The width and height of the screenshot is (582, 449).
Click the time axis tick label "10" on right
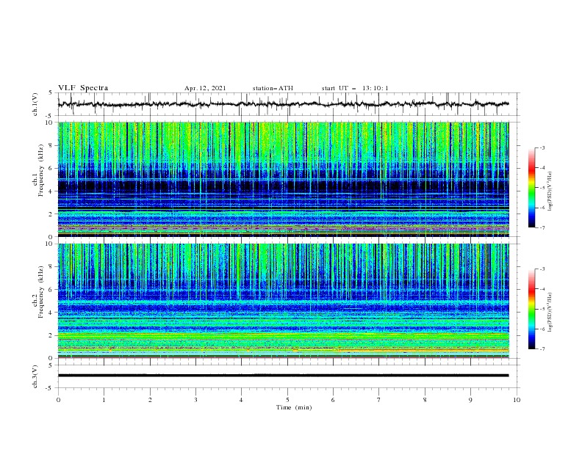pos(517,400)
